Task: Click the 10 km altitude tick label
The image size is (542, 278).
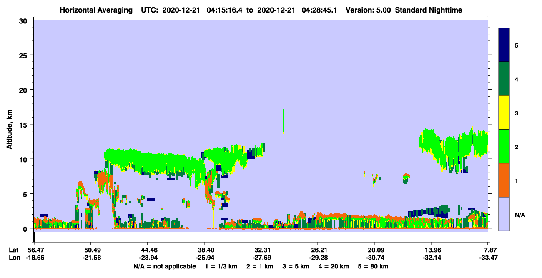Action: coord(24,159)
